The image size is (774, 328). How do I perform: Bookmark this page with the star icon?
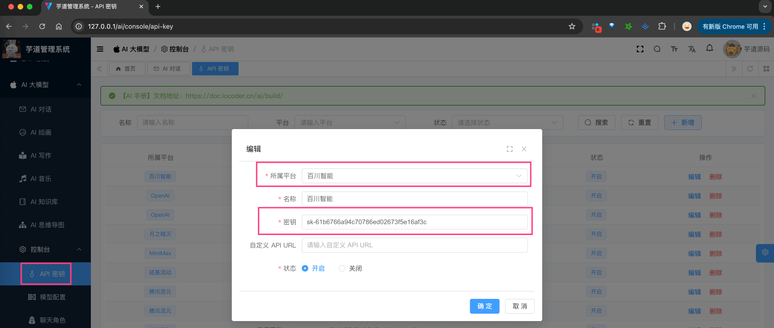point(572,26)
